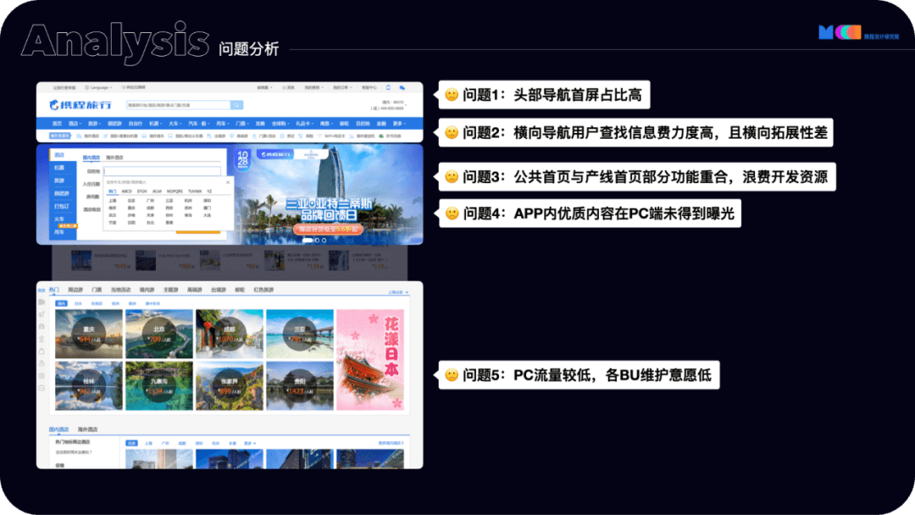Click the orange search button in the booking box
The height and width of the screenshot is (515, 915).
197,232
